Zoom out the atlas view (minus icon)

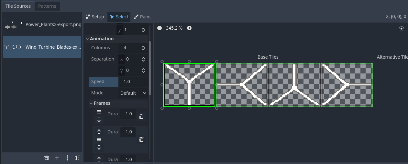point(160,28)
